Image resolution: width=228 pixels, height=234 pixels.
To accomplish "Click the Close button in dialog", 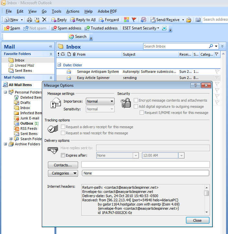I will [198, 220].
